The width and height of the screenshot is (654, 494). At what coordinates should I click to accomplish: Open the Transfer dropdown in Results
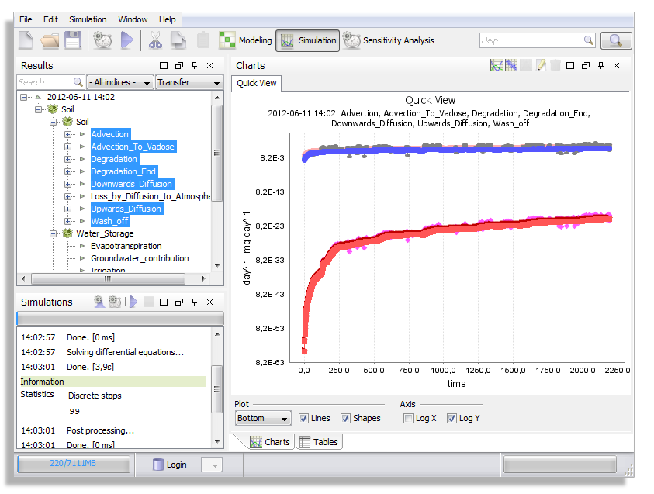[189, 82]
